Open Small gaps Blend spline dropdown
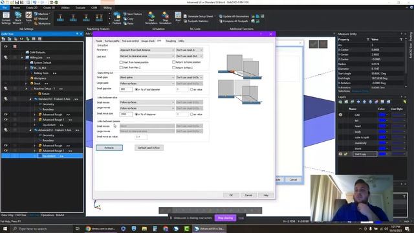 point(147,78)
